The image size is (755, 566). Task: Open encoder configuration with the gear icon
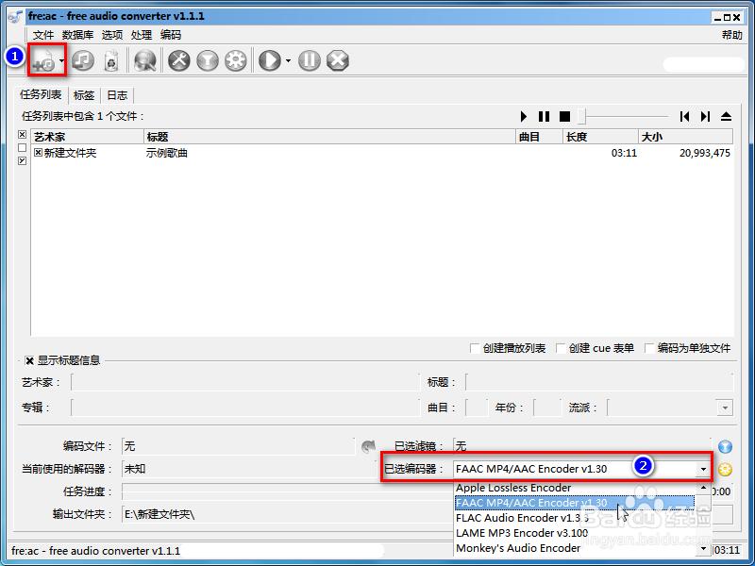click(x=238, y=59)
